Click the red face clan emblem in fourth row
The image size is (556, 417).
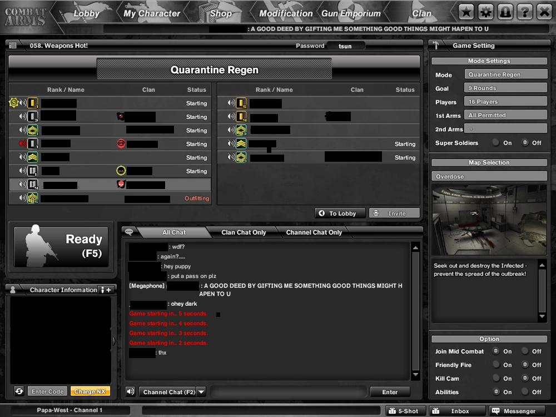121,143
